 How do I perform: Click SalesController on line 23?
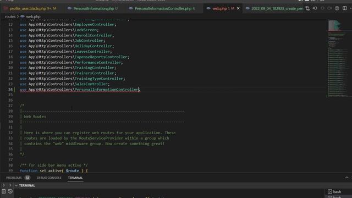pos(91,84)
